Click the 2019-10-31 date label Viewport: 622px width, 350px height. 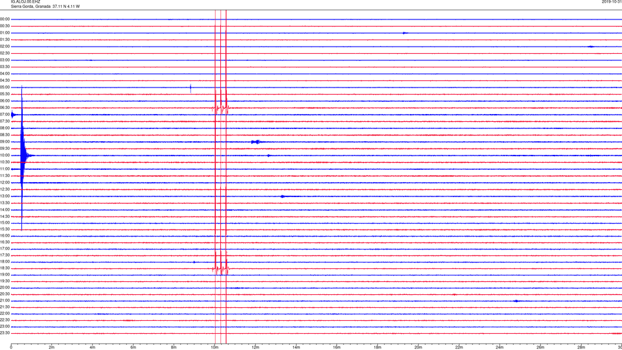pos(612,2)
